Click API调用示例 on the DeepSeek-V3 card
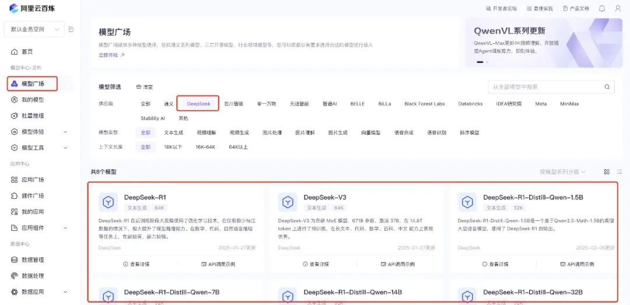The width and height of the screenshot is (630, 305). [x=398, y=264]
